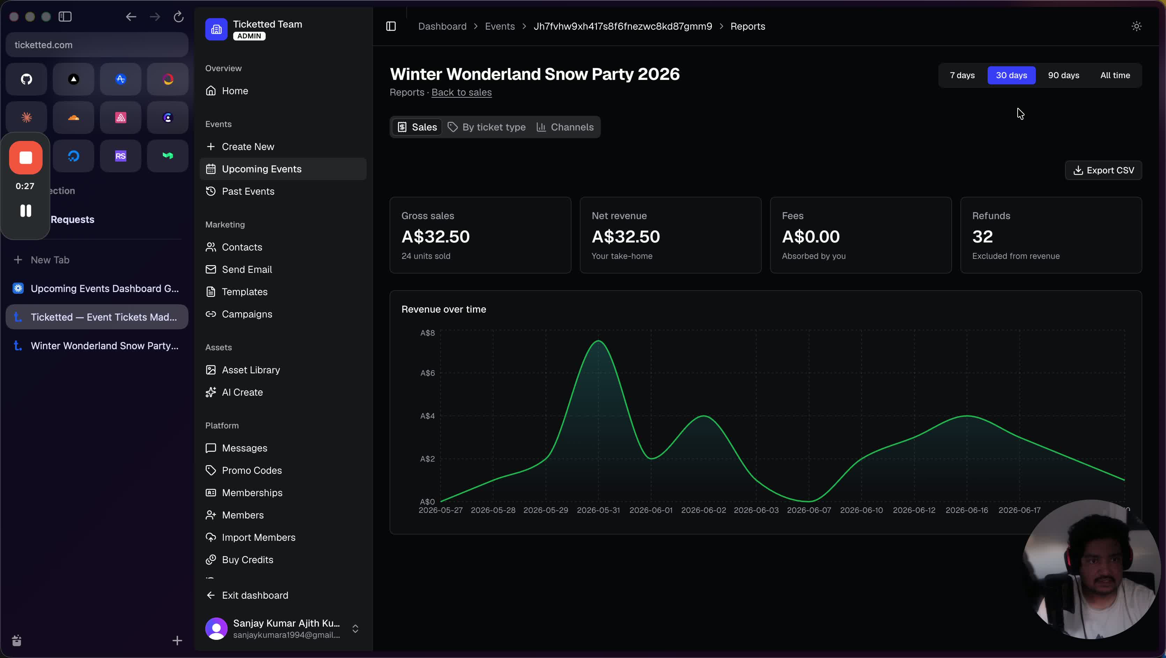Switch to the Channels tab
The height and width of the screenshot is (658, 1166).
point(565,127)
